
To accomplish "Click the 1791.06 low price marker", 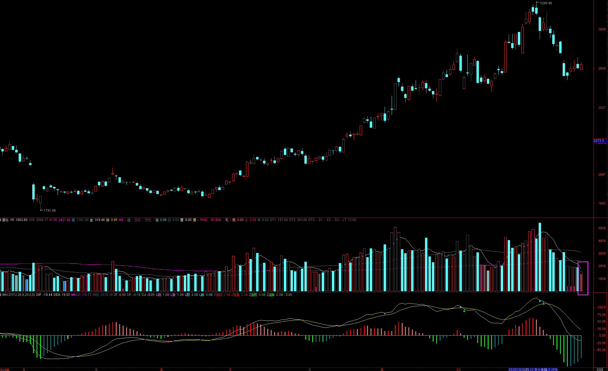I will (x=49, y=211).
